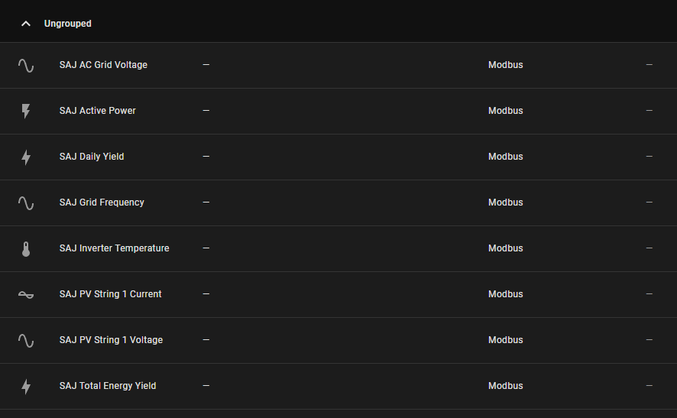677x418 pixels.
Task: Click the thermometer icon for SAJ Inverter Temperature
Action: tap(26, 248)
